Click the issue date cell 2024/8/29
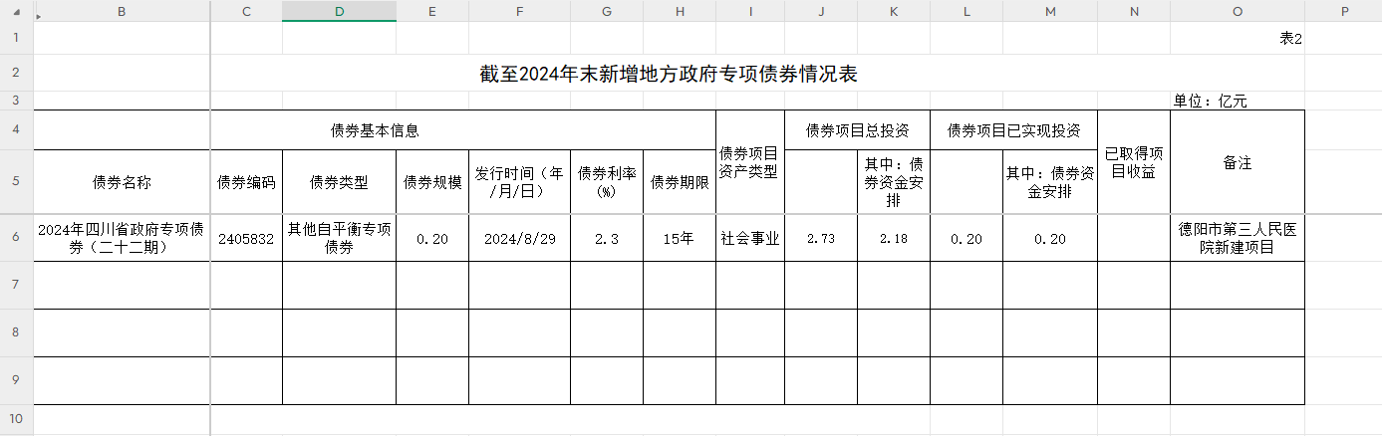 (x=519, y=237)
